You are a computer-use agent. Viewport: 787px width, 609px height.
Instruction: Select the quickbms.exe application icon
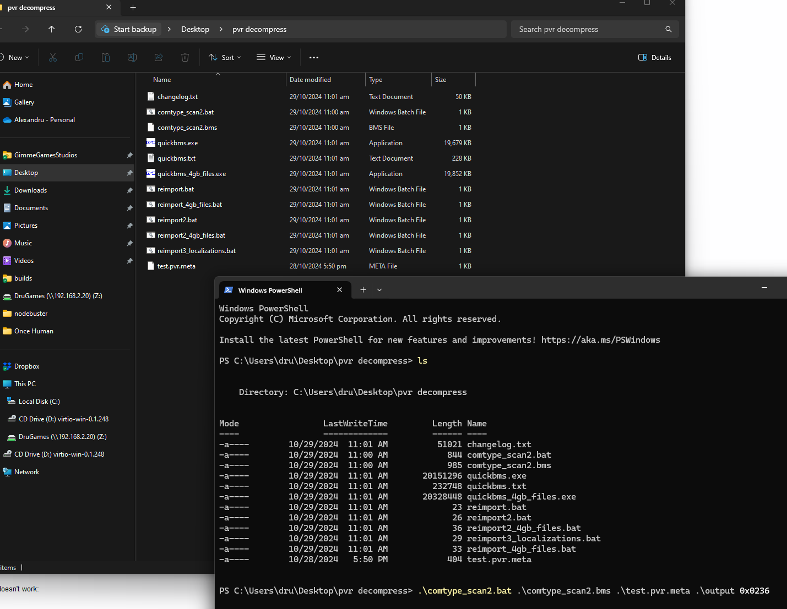click(x=151, y=142)
